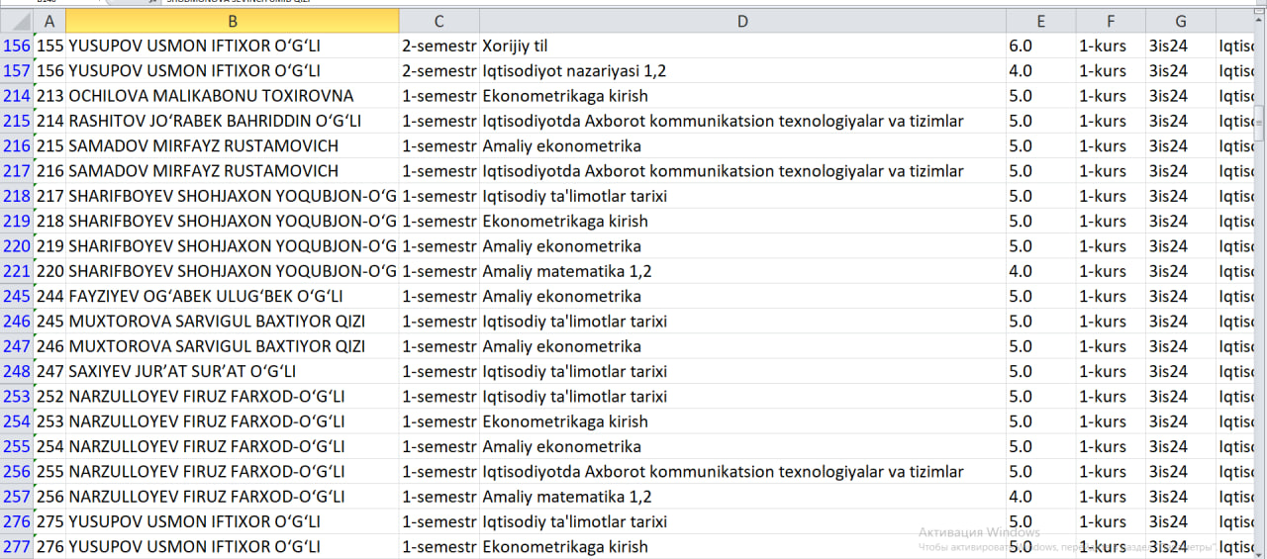Select row header 214
1267x559 pixels.
[17, 96]
